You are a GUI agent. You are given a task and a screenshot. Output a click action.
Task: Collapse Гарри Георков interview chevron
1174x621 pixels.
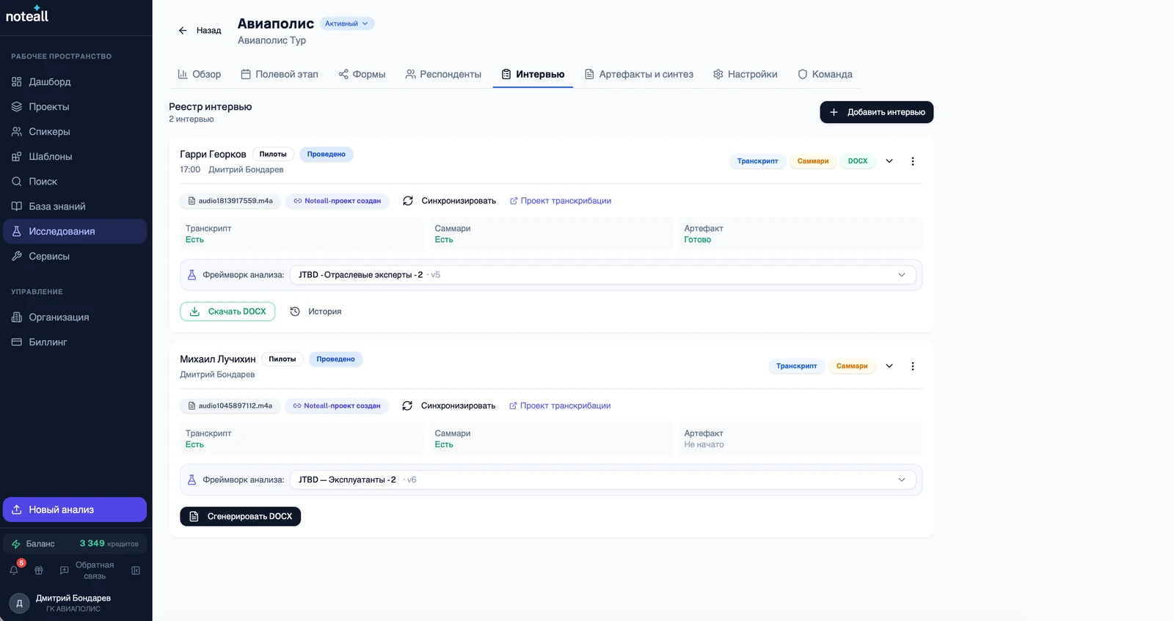pos(889,161)
